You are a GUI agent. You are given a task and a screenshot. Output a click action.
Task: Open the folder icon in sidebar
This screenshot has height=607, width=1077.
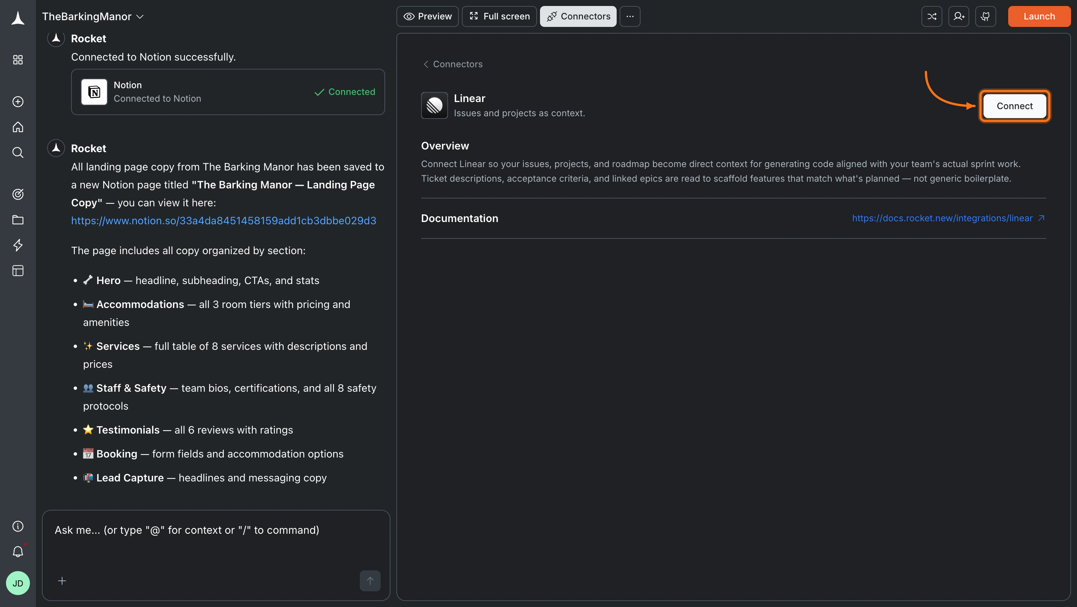18,220
